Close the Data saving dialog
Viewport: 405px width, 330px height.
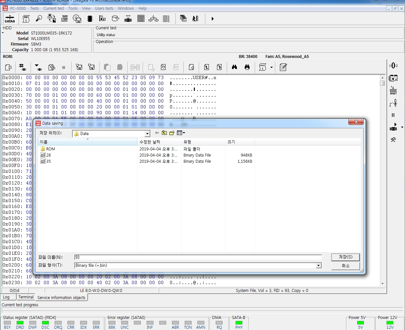[x=356, y=122]
